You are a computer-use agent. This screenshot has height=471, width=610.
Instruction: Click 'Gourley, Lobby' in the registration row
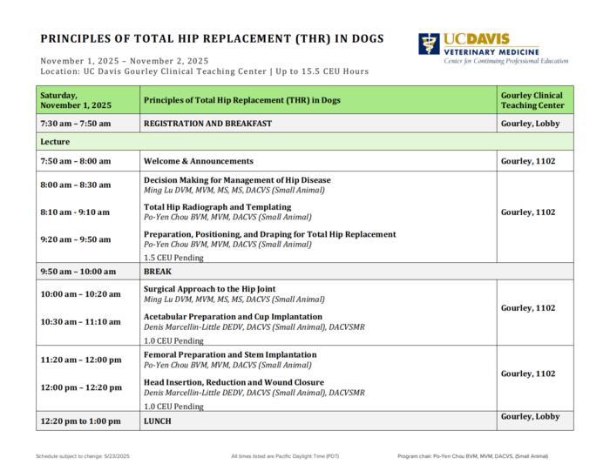click(530, 123)
